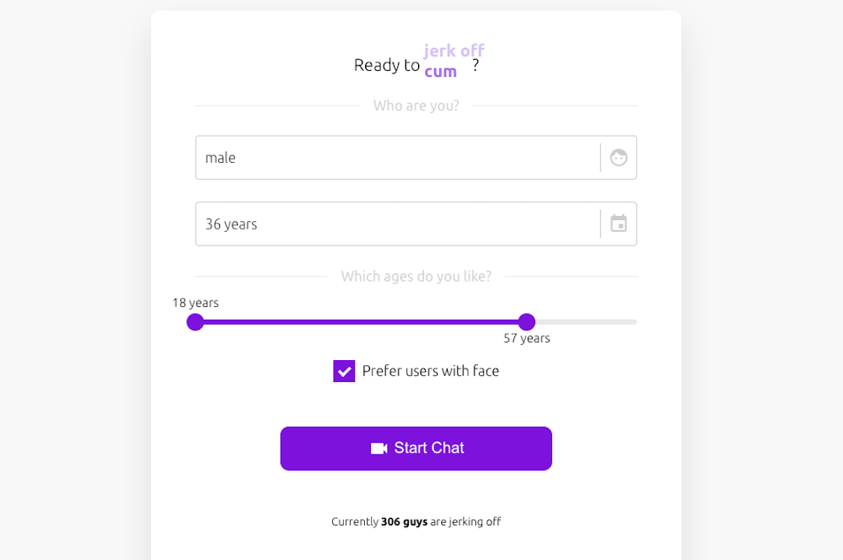Click the video camera icon on Start Chat

[379, 449]
